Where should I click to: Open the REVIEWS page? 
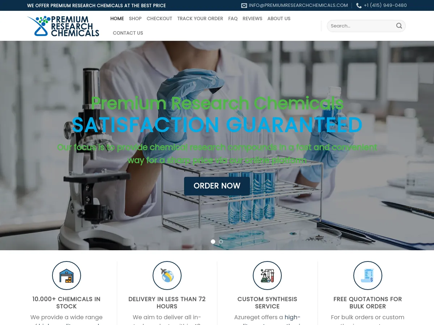tap(252, 18)
